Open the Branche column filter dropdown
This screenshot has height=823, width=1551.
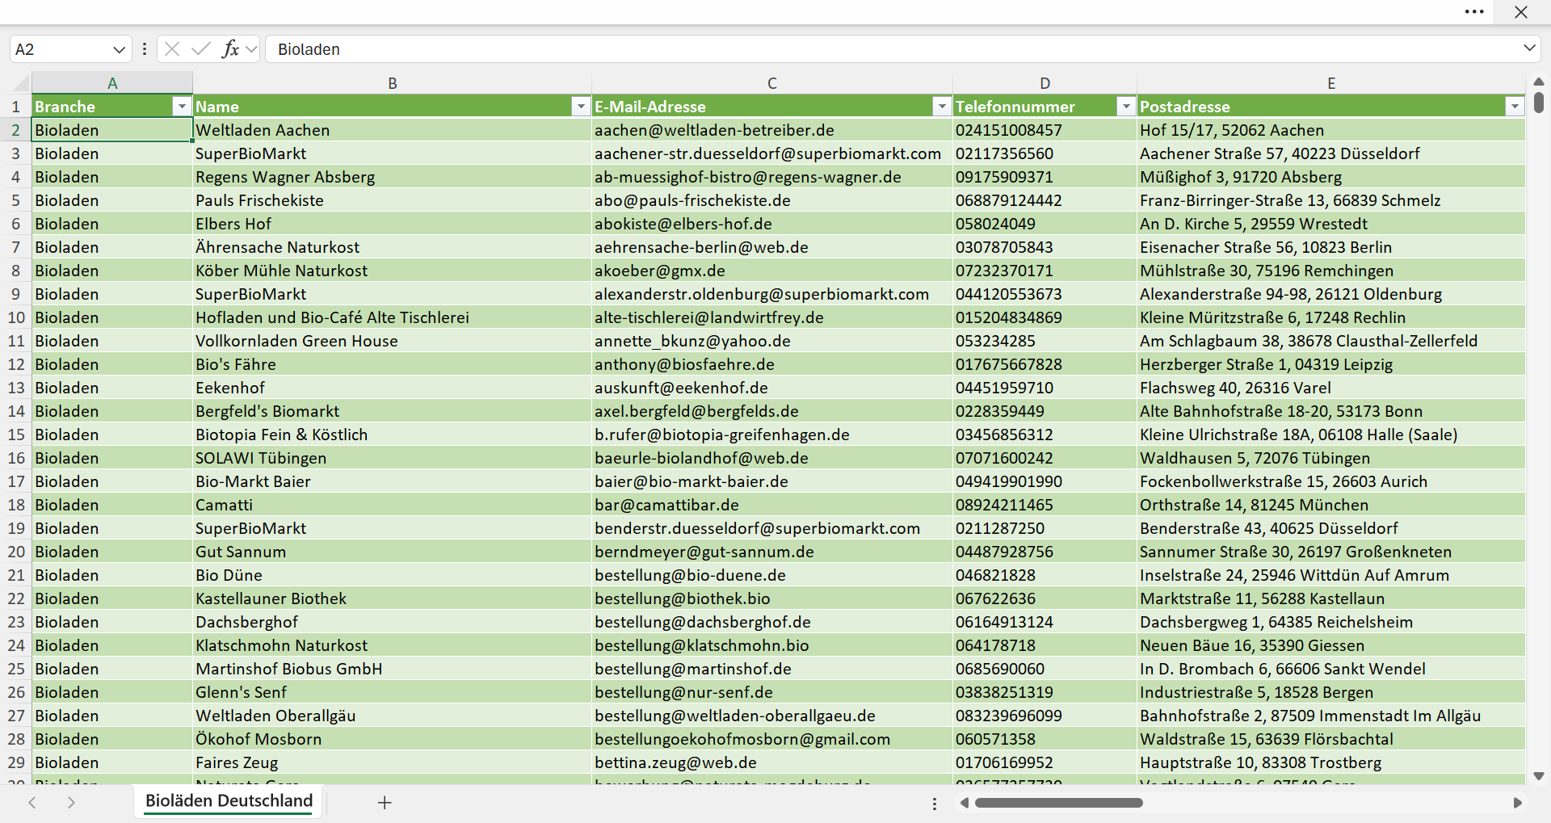tap(182, 107)
